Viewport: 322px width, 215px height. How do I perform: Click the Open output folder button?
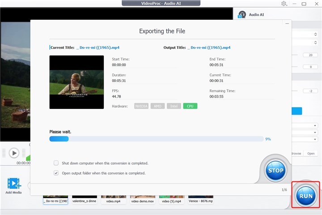click(x=311, y=154)
